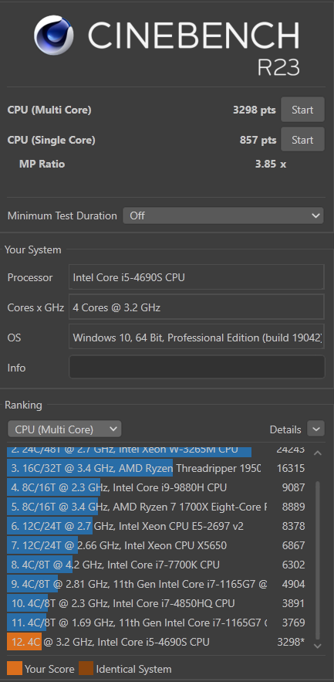
Task: Click the ranking list scroll-down arrow
Action: point(318,646)
